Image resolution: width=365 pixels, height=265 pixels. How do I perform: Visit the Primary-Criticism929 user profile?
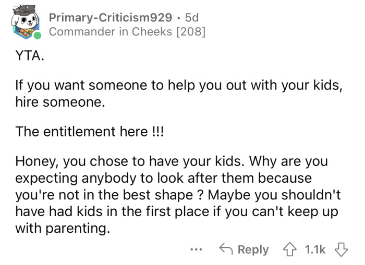pyautogui.click(x=110, y=17)
